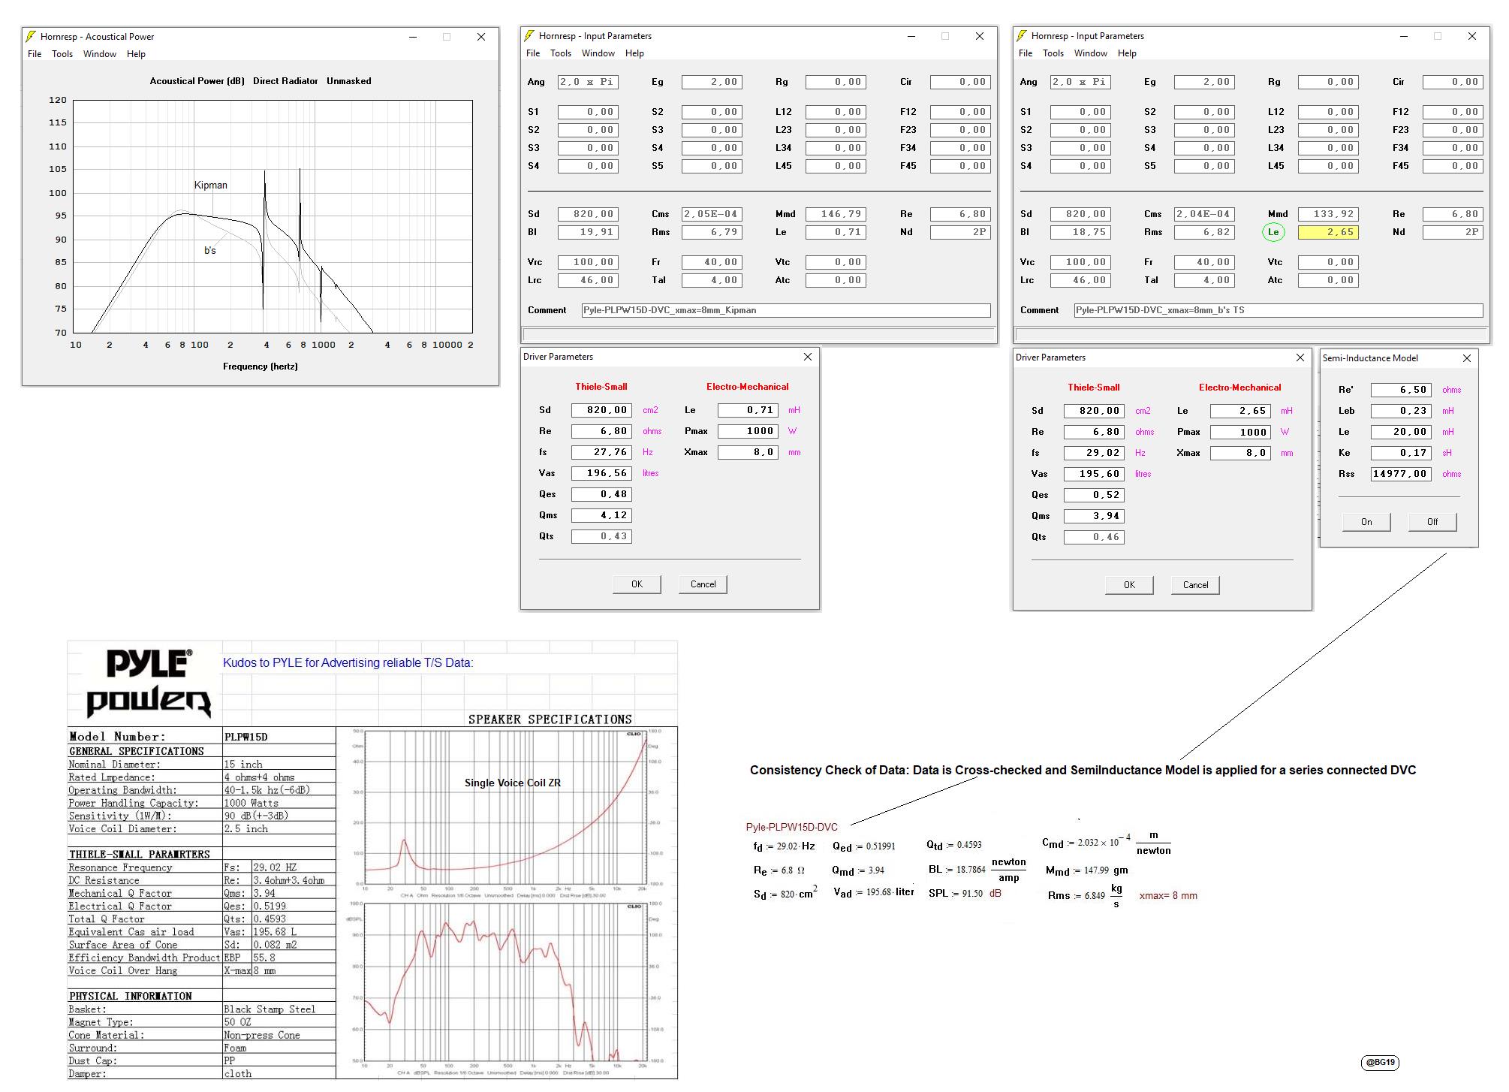Click the Bl field showing 18,75
Image resolution: width=1509 pixels, height=1092 pixels.
click(1080, 232)
